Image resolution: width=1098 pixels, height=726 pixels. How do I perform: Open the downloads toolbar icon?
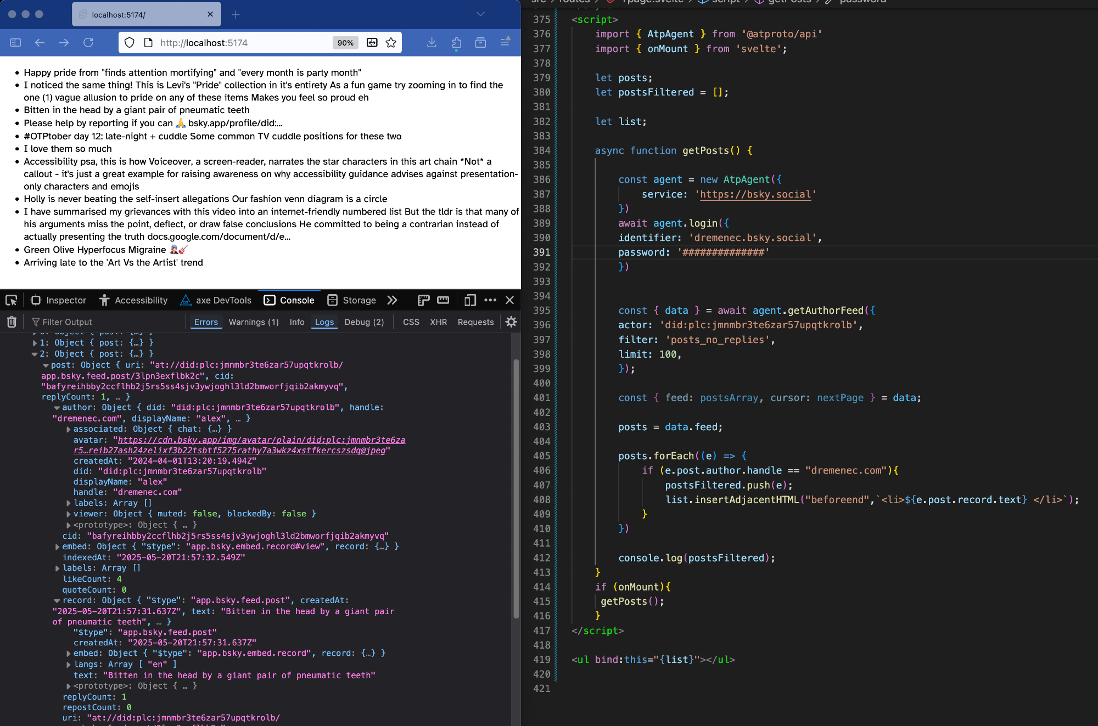pos(432,43)
